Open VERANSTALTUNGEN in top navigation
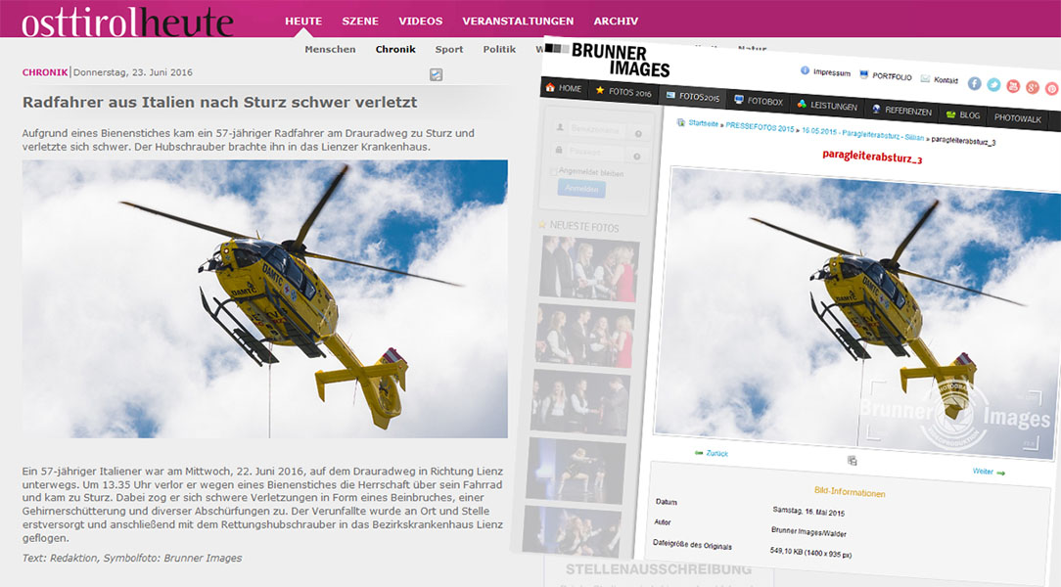The image size is (1061, 587). pos(518,21)
